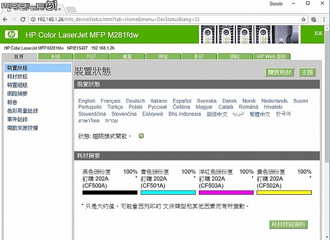Select 事件記錄 in the sidebar
The width and height of the screenshot is (330, 240).
(17, 119)
